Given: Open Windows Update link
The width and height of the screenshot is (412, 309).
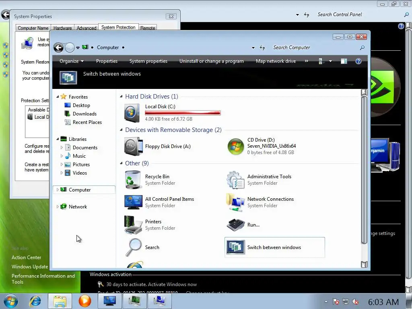Looking at the screenshot, I should (x=30, y=267).
